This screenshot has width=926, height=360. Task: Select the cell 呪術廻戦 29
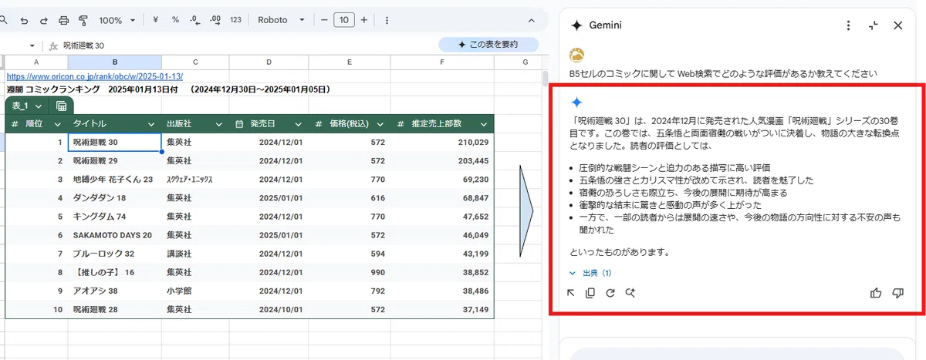pyautogui.click(x=115, y=161)
